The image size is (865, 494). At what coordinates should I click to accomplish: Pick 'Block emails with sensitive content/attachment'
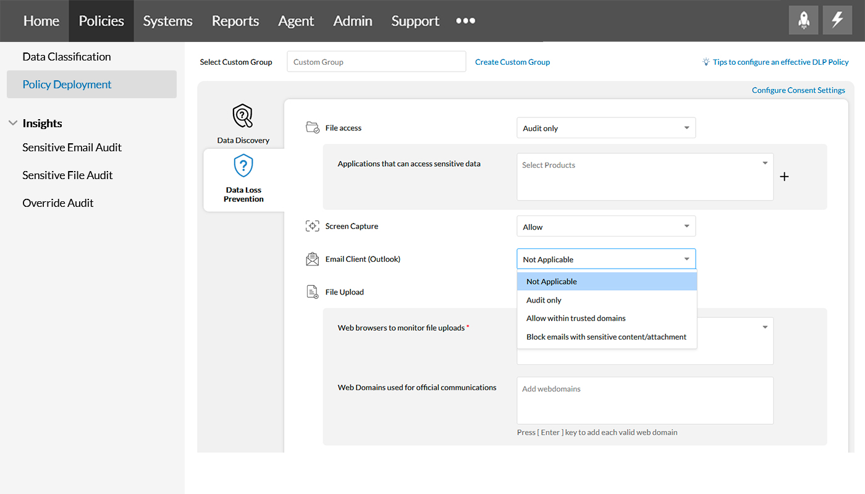point(606,337)
